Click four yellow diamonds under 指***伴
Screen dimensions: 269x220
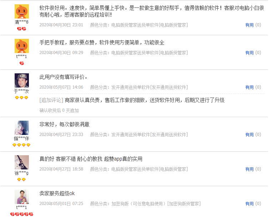pos(21,145)
